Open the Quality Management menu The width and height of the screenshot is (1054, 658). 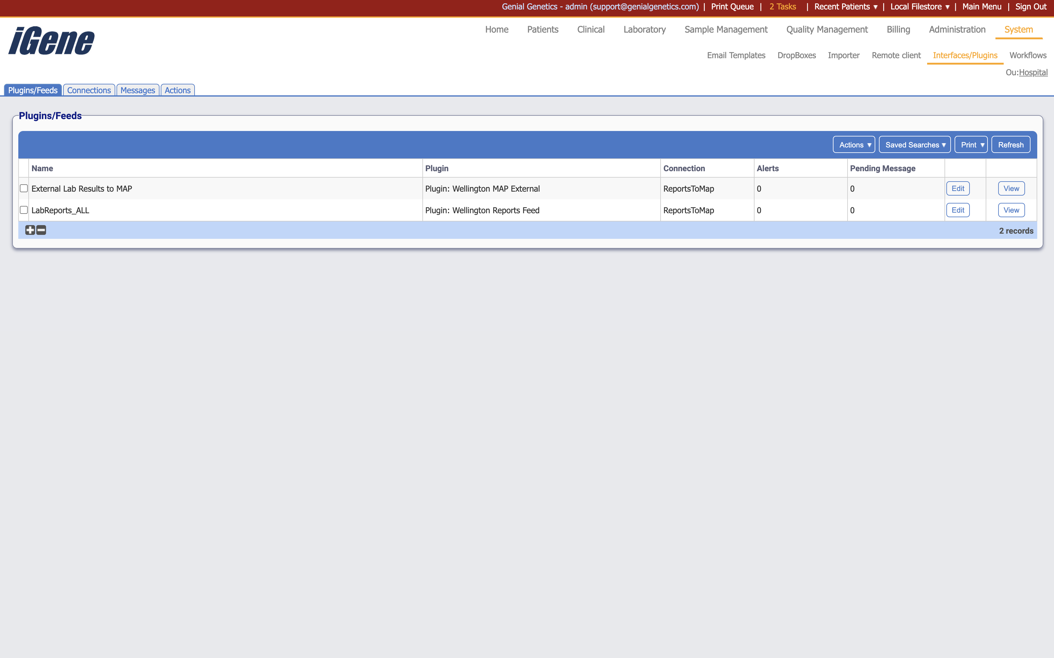826,30
